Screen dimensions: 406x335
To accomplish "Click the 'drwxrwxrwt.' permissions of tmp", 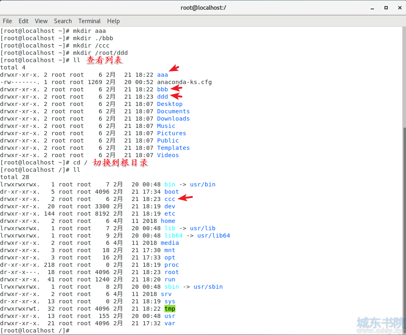I will pos(20,309).
